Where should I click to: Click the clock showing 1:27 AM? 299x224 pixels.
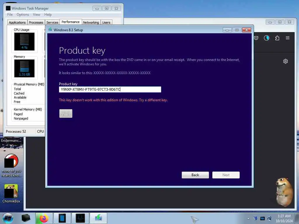pyautogui.click(x=284, y=218)
